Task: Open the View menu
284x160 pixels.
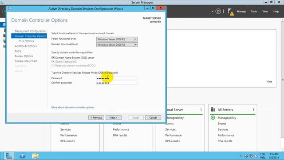Action: click(x=265, y=12)
